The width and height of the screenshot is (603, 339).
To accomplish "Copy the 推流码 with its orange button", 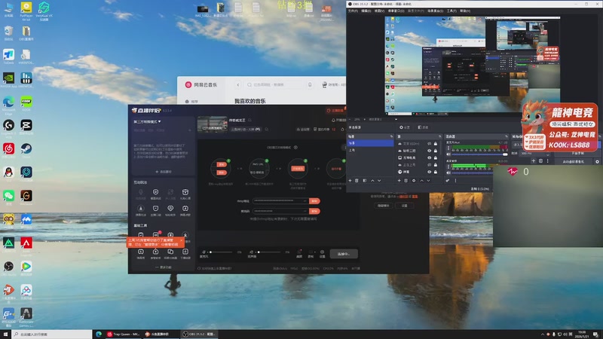I will tap(314, 211).
